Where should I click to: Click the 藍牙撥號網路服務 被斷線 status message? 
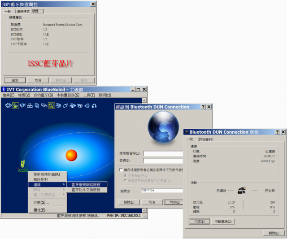coord(78,216)
